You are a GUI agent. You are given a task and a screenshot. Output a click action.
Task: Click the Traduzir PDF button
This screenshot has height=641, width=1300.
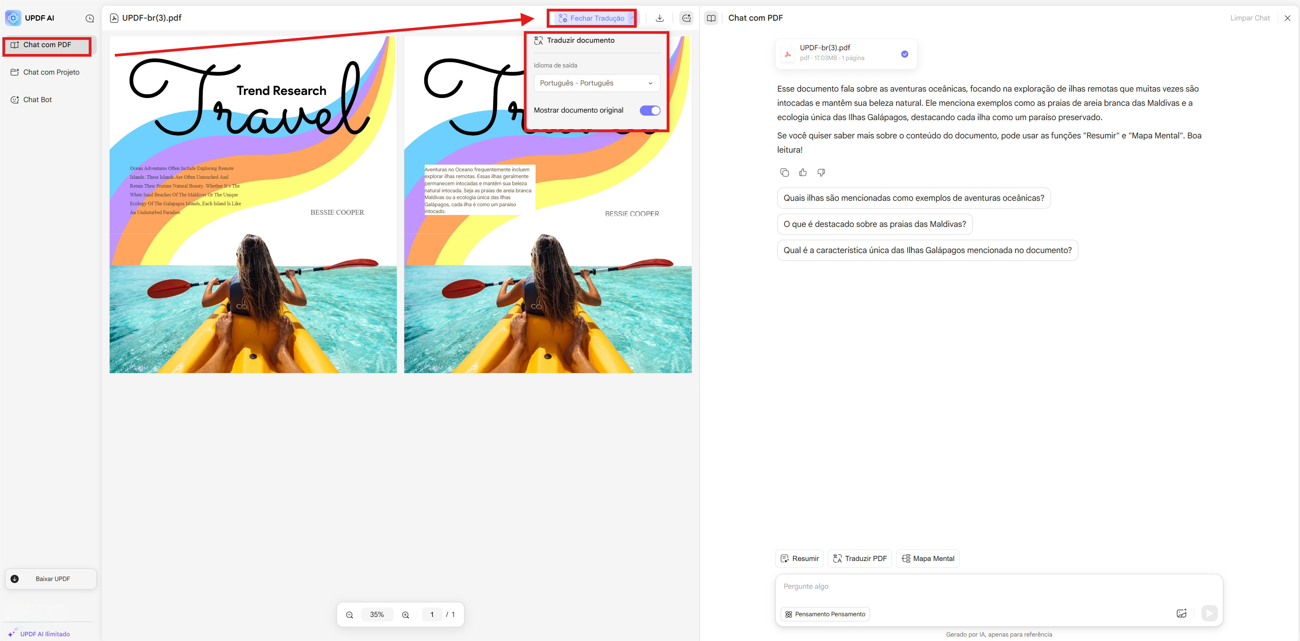(860, 559)
